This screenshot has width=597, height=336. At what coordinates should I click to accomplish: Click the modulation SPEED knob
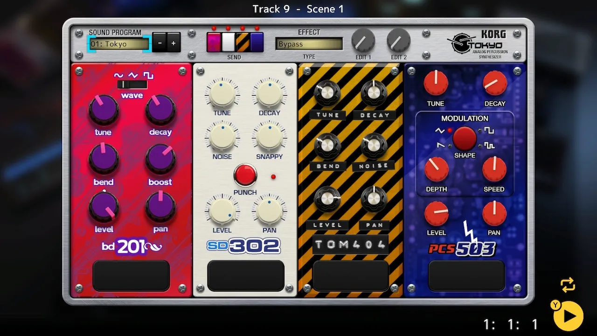click(494, 169)
